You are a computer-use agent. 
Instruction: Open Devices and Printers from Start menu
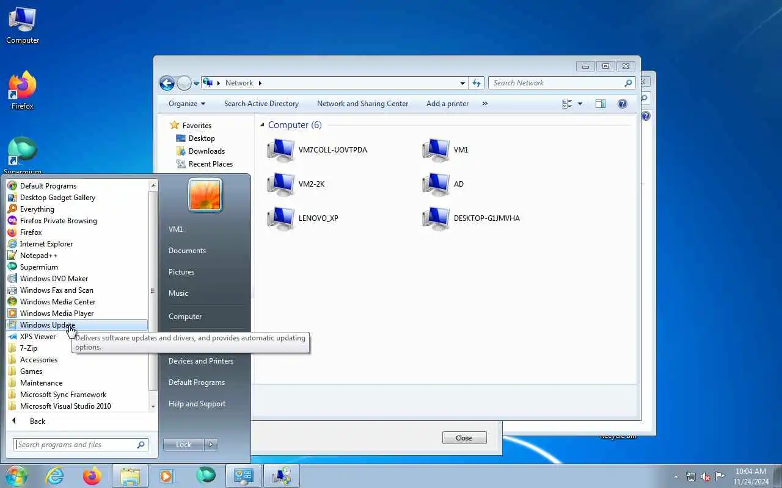pos(201,361)
